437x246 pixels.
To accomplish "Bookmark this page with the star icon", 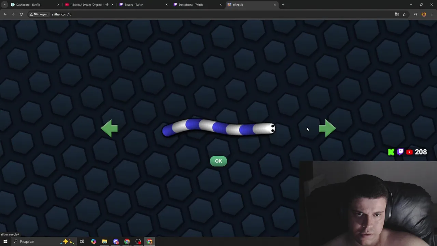I will pyautogui.click(x=404, y=14).
